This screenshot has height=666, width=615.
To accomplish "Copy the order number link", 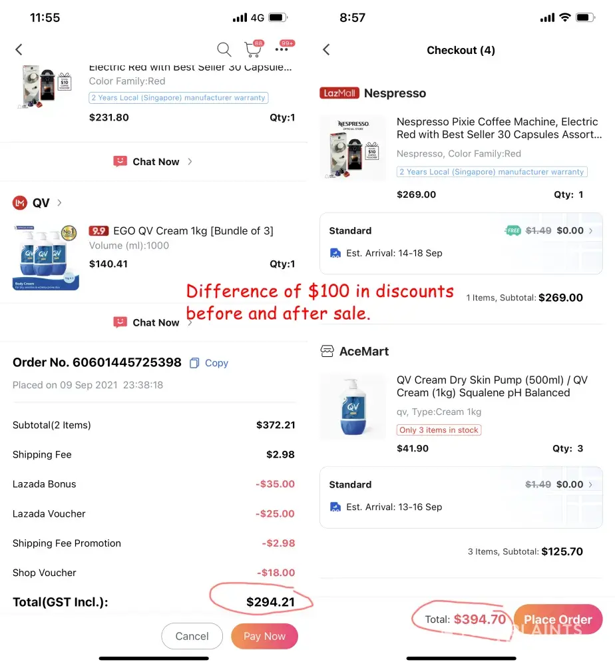I will click(x=216, y=363).
